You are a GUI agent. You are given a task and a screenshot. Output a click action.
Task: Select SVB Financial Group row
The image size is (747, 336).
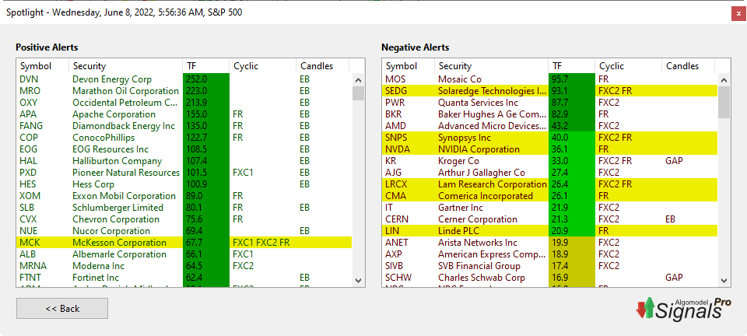(x=550, y=265)
